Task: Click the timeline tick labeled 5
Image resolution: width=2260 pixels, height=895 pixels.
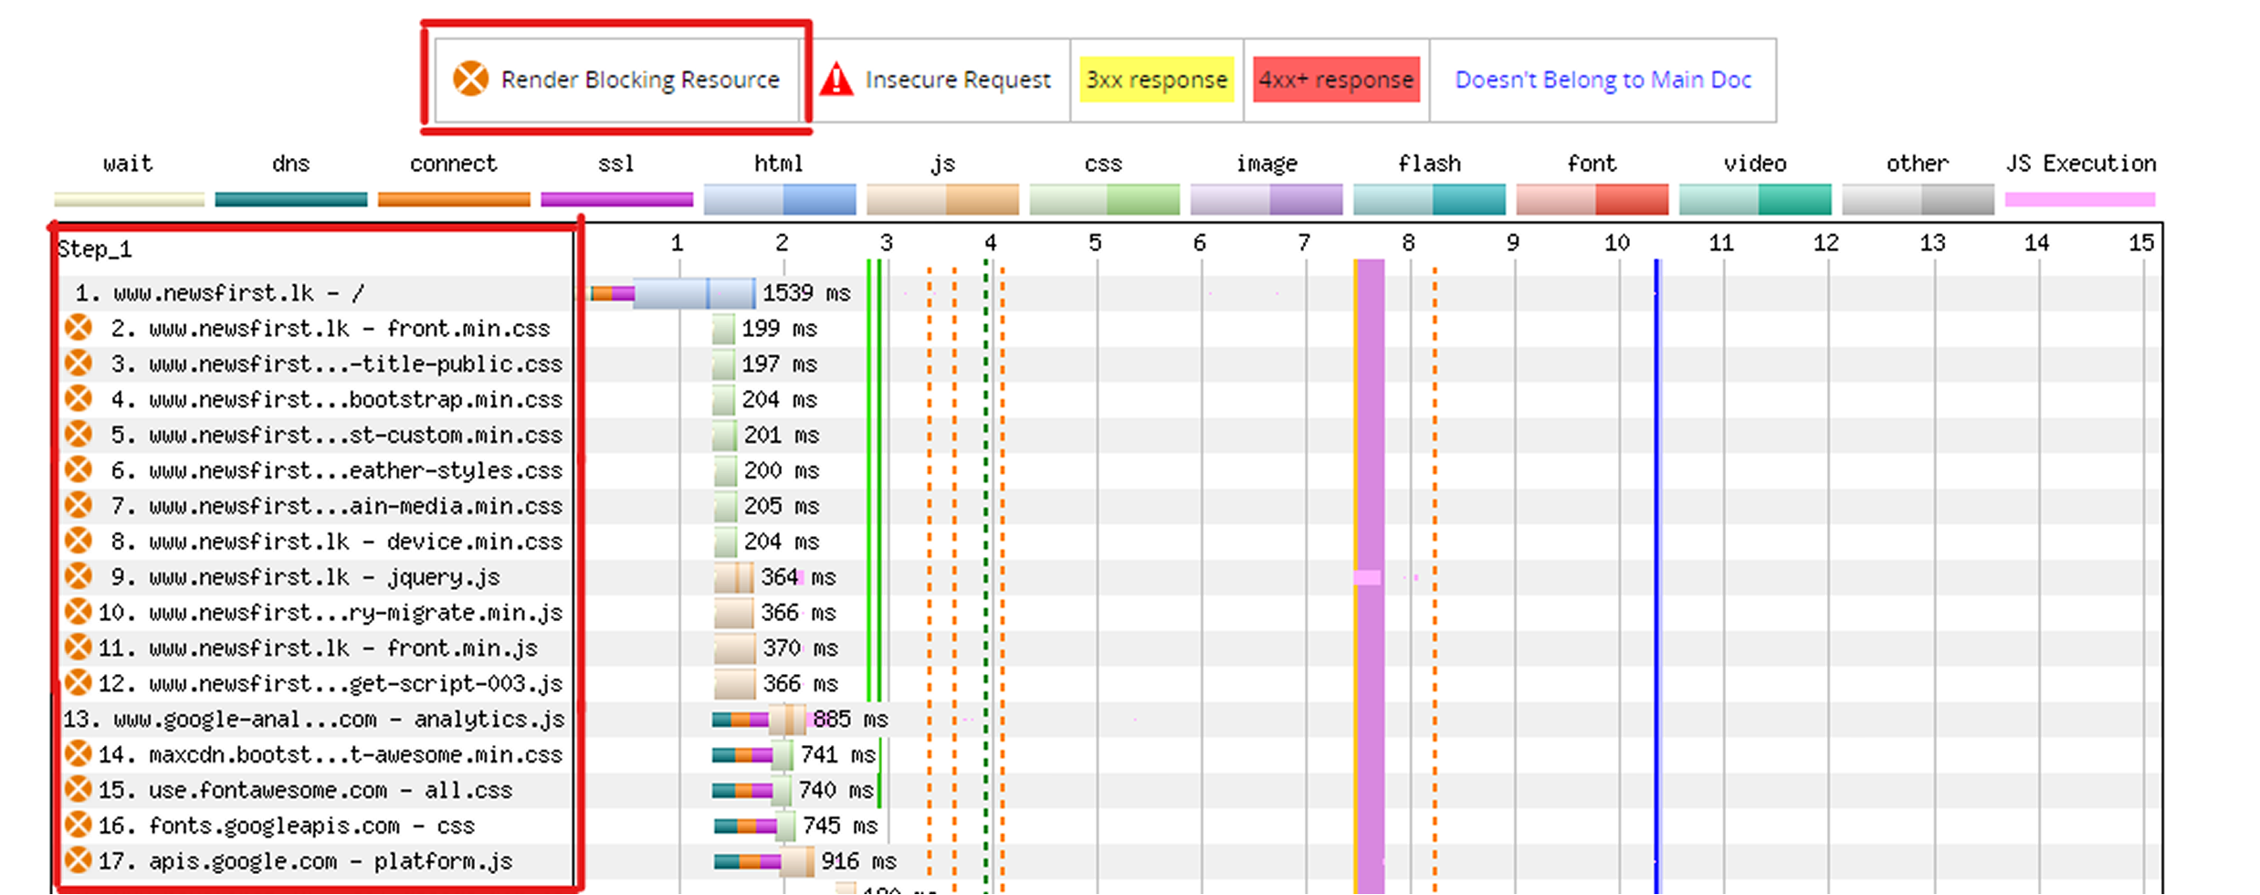Action: [x=1095, y=243]
